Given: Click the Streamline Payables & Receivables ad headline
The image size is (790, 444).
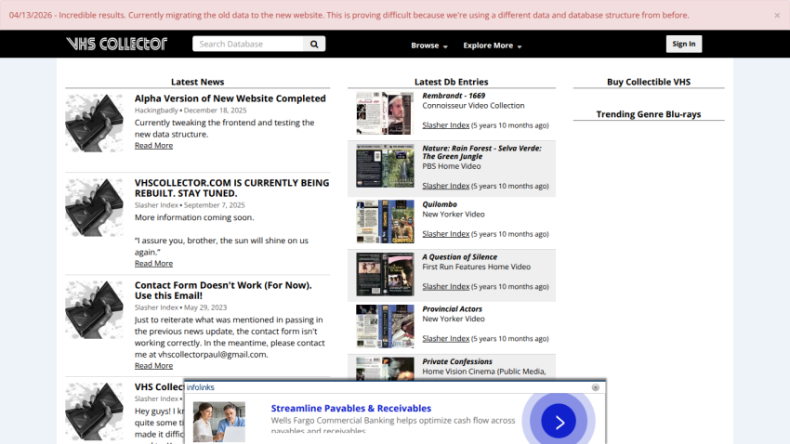Looking at the screenshot, I should click(351, 409).
